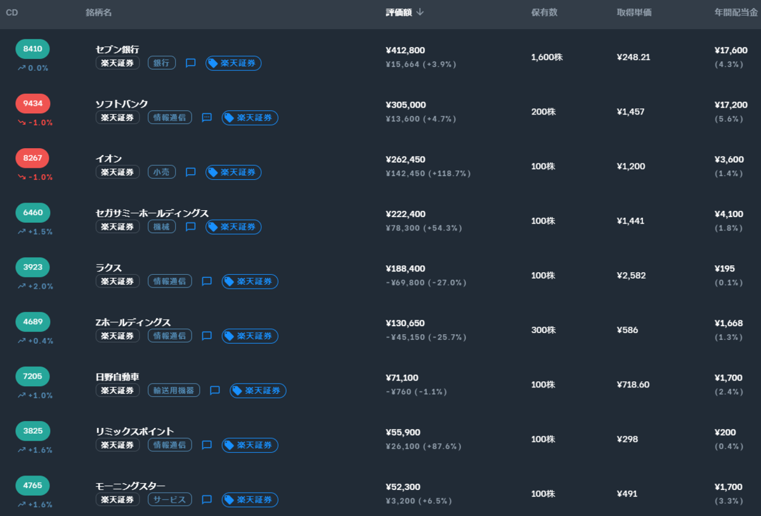761x516 pixels.
Task: Click stock code badge 6460
Action: [x=32, y=212]
